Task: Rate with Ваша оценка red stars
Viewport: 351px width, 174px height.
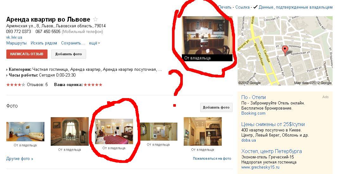Action: (93, 85)
